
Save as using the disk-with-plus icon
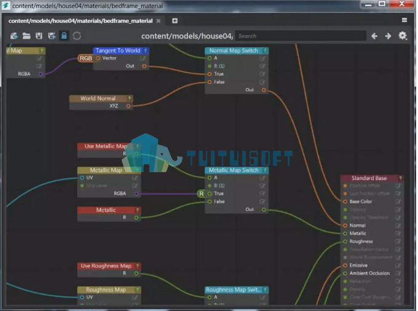(x=52, y=36)
